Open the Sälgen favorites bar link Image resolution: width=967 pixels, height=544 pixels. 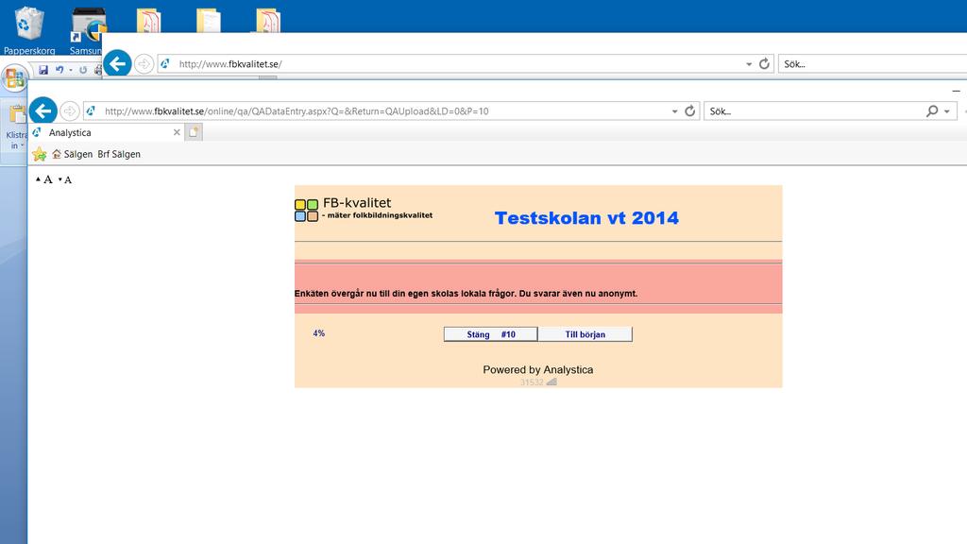tap(72, 154)
